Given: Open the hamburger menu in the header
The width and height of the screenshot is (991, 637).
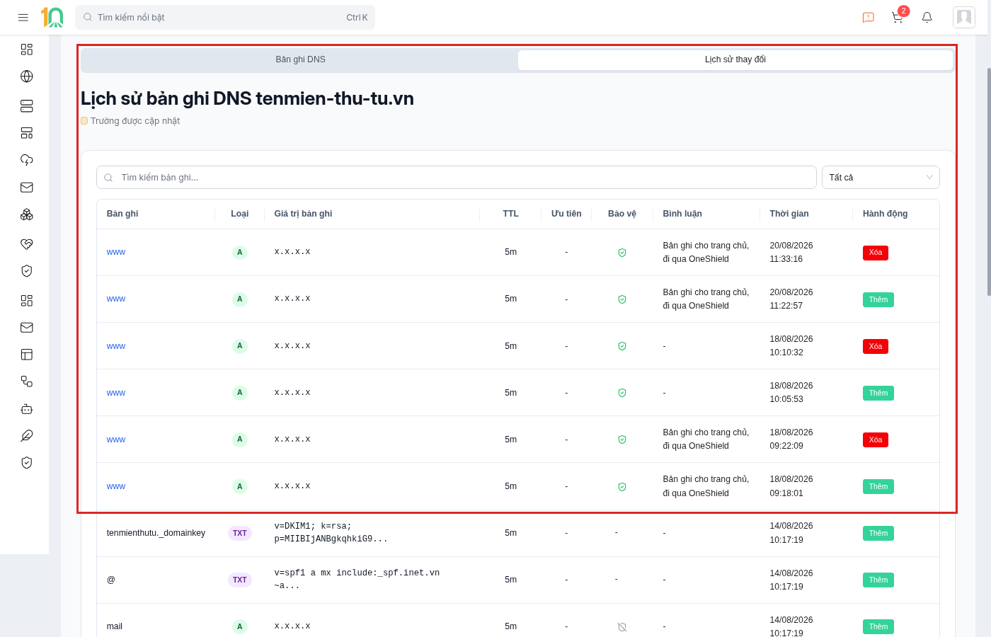Looking at the screenshot, I should [x=23, y=18].
